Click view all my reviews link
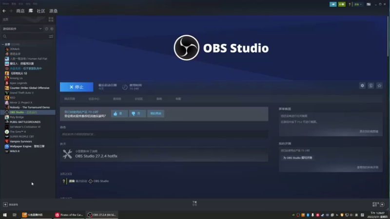 point(368,167)
